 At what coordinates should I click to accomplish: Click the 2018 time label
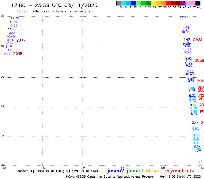coord(18,54)
